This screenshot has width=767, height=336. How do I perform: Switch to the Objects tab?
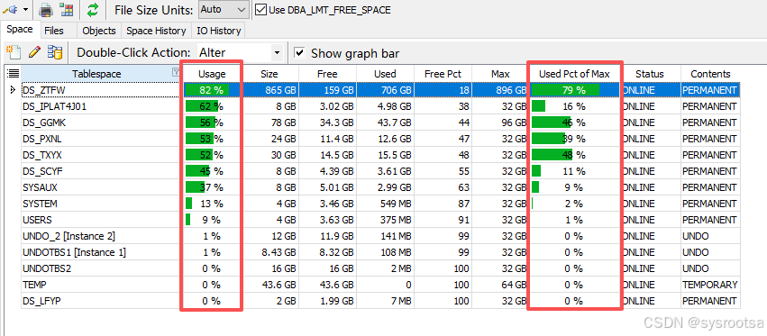99,31
